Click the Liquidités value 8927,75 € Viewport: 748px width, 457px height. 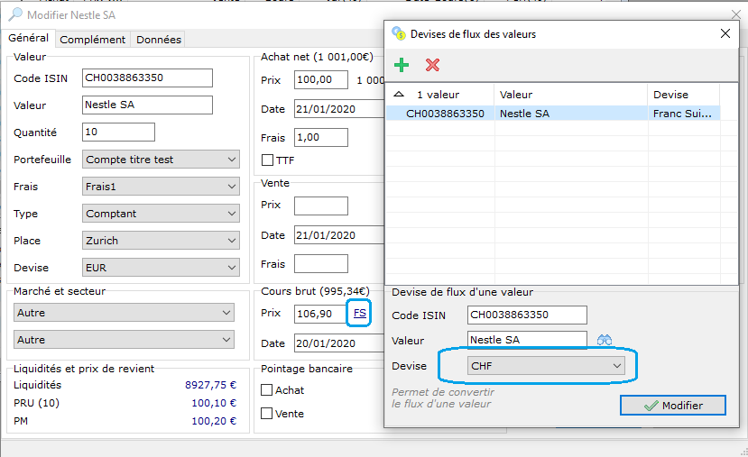click(210, 385)
